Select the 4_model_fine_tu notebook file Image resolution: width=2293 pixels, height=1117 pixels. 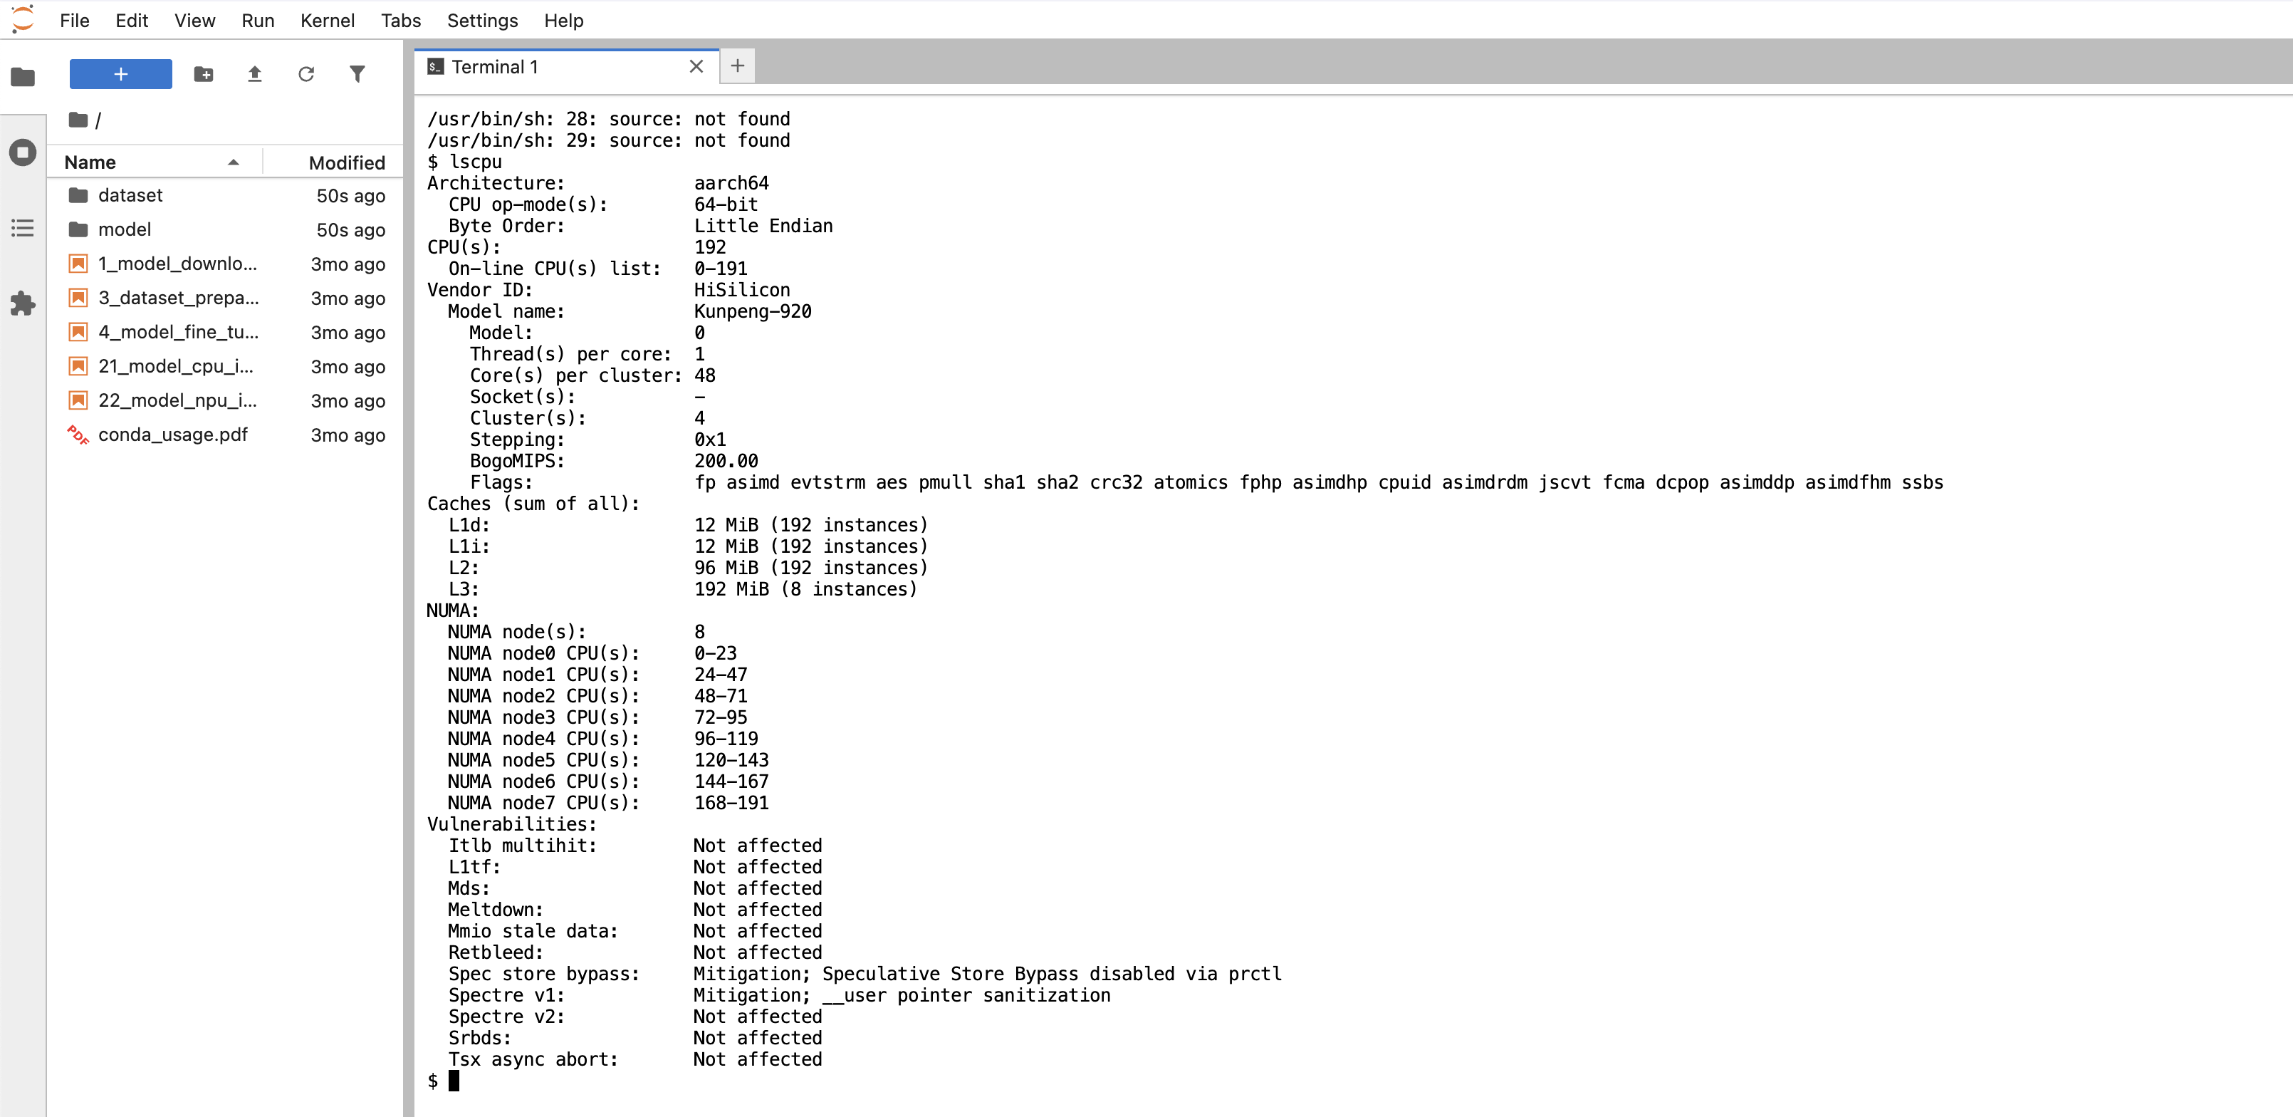click(x=178, y=332)
